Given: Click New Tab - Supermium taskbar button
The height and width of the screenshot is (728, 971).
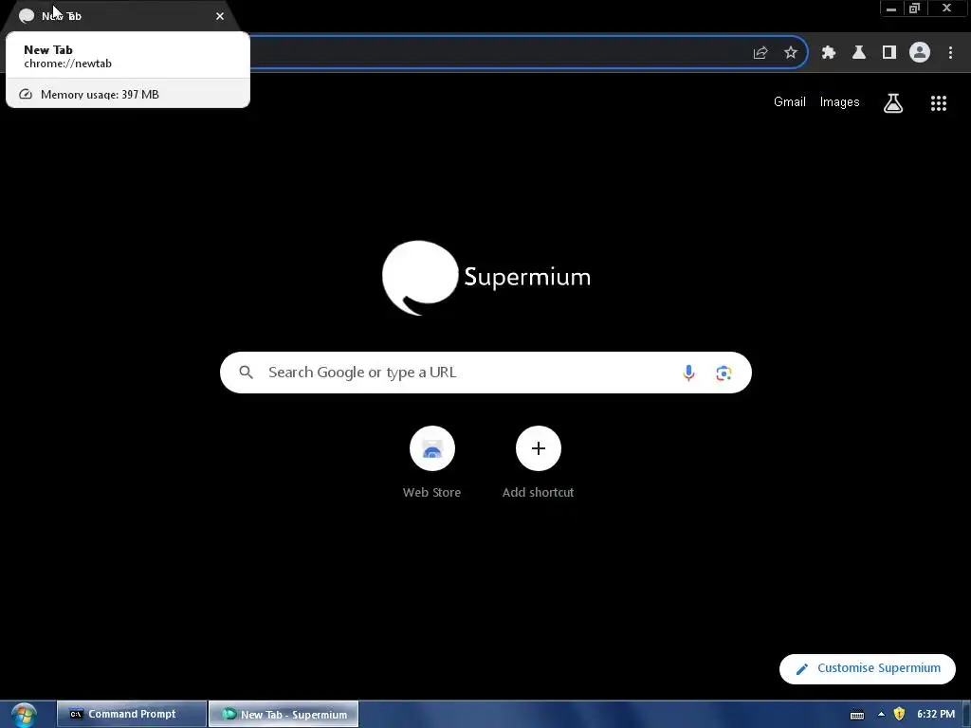Looking at the screenshot, I should tap(284, 715).
